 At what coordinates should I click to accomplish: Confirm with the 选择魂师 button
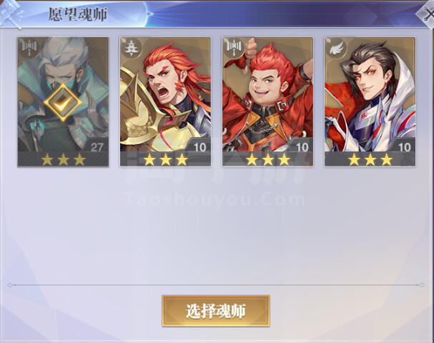[x=216, y=311]
